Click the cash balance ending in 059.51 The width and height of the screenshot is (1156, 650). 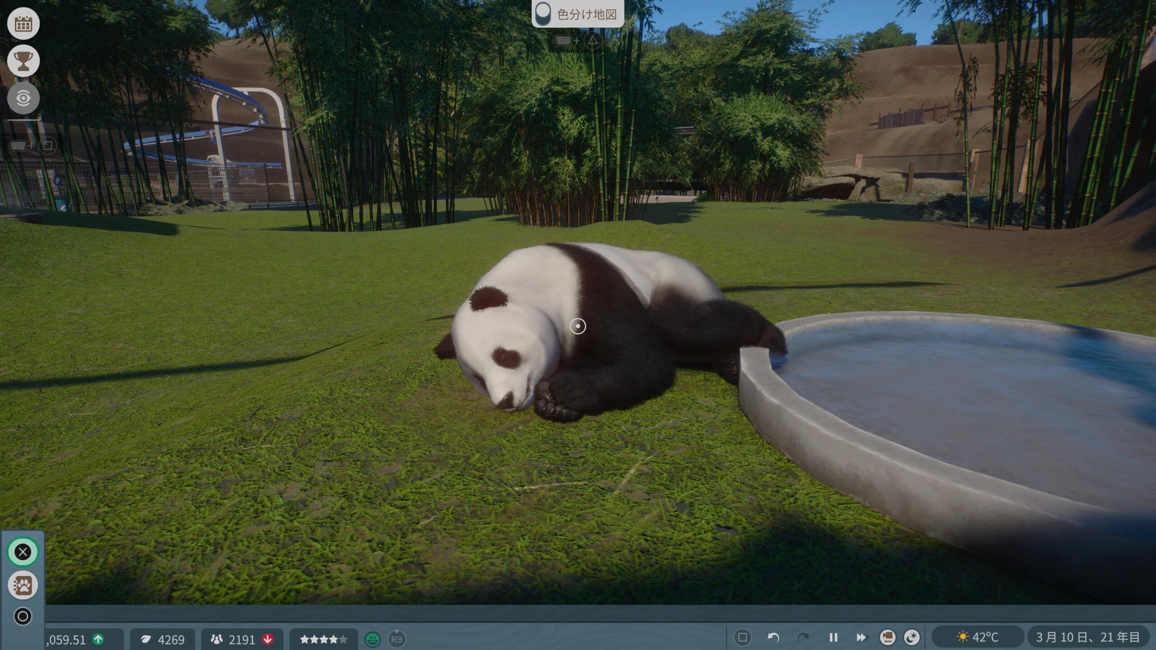point(66,640)
